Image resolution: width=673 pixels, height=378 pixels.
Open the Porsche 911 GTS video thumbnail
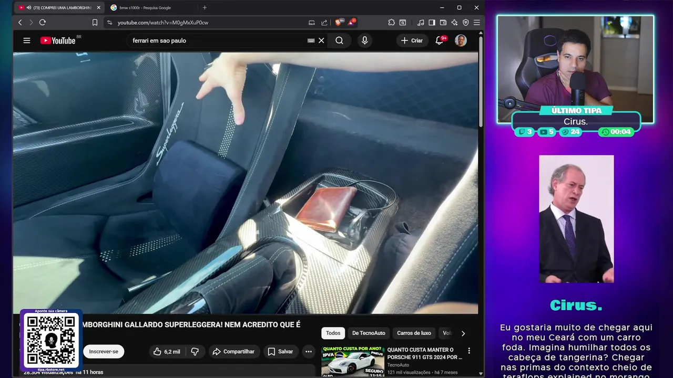pos(352,361)
